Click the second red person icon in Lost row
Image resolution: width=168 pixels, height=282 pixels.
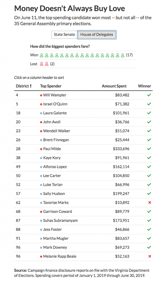pyautogui.click(x=47, y=64)
